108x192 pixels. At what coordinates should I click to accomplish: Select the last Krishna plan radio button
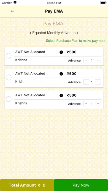[9, 99]
